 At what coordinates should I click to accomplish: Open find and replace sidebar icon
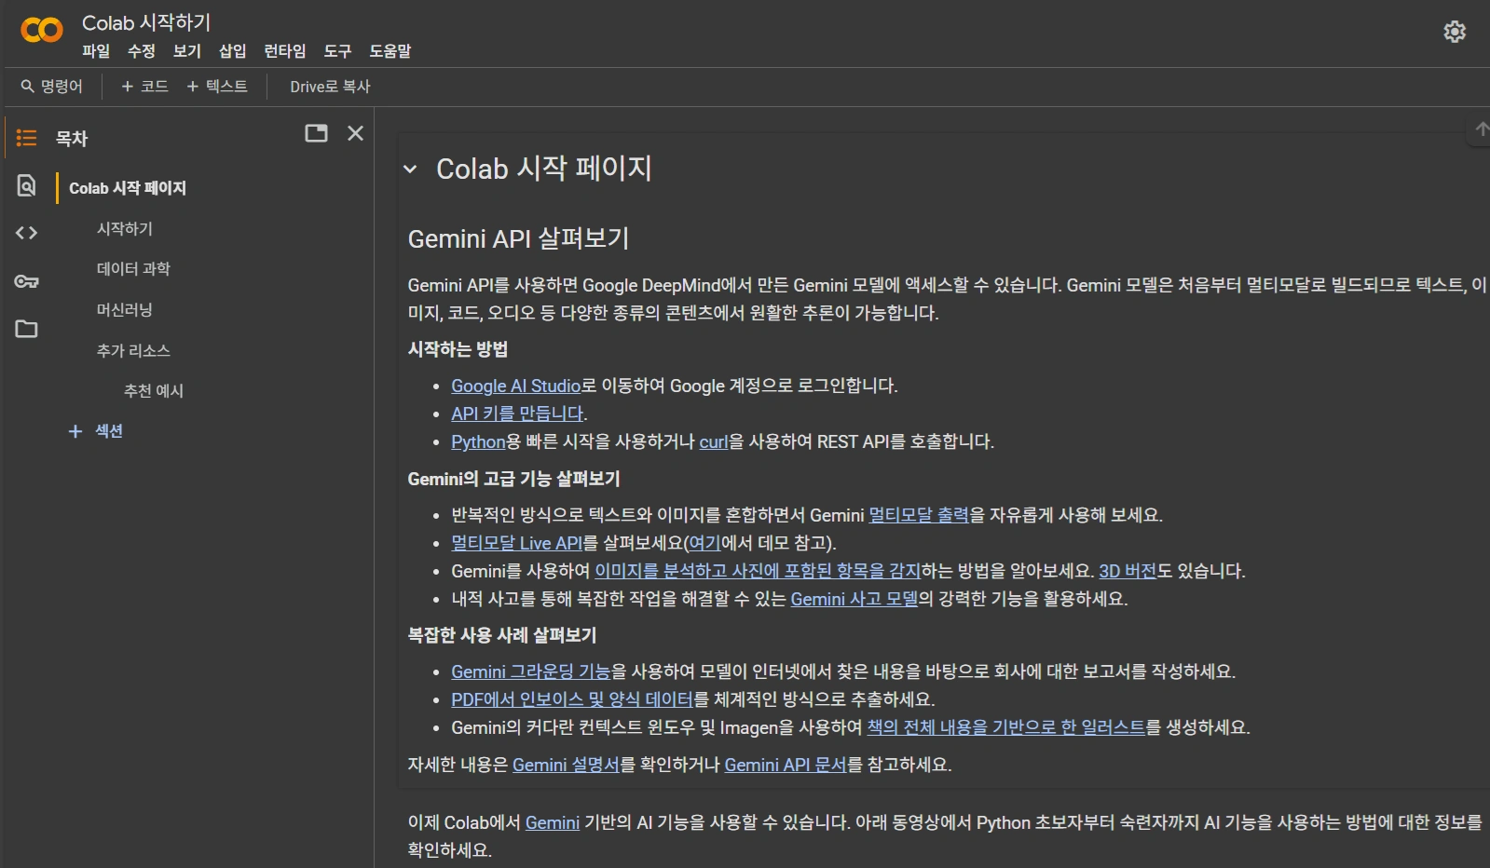[x=26, y=185]
